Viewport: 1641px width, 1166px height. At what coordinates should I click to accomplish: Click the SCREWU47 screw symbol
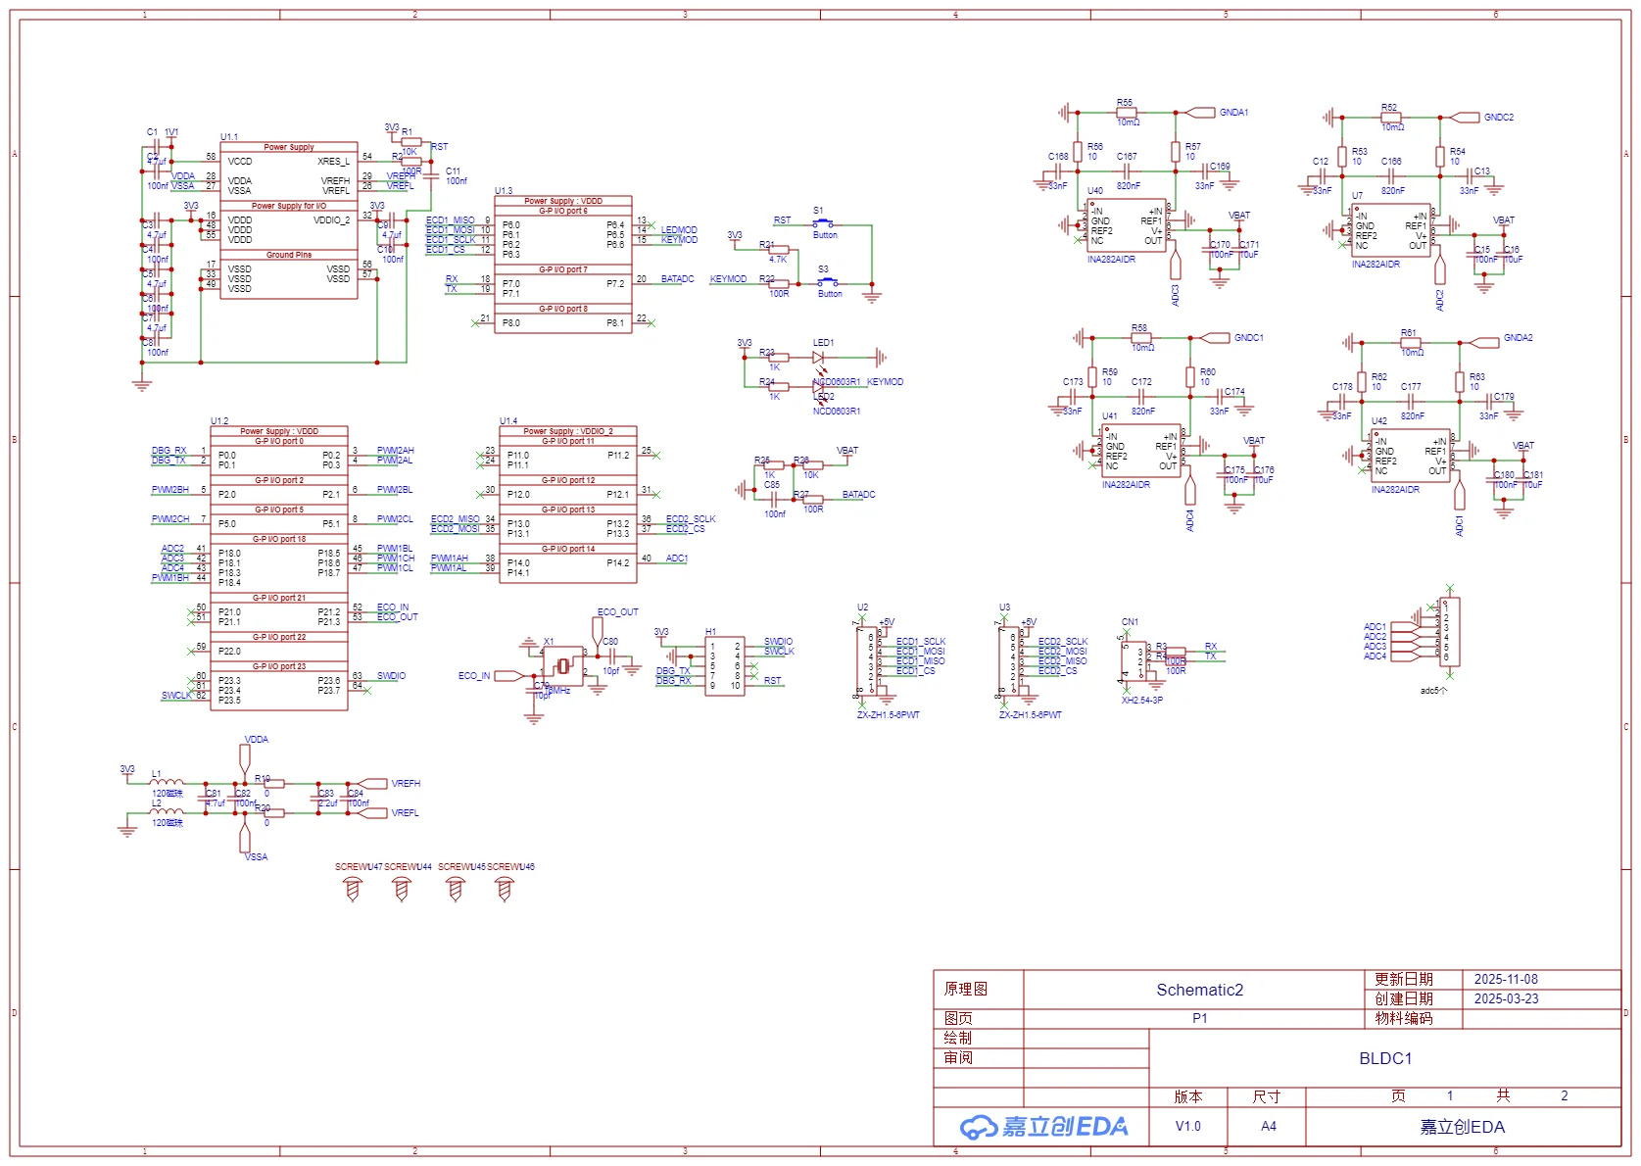point(353,889)
